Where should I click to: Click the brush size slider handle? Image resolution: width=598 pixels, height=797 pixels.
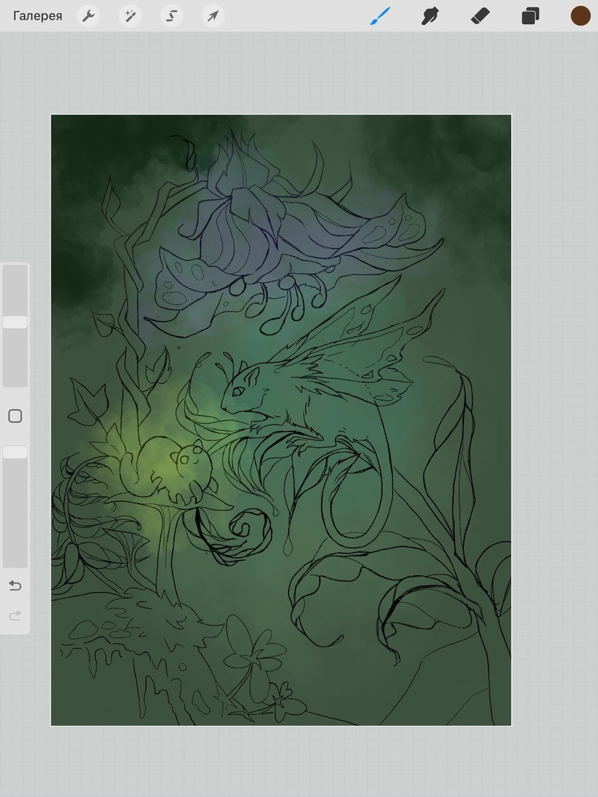pyautogui.click(x=15, y=322)
